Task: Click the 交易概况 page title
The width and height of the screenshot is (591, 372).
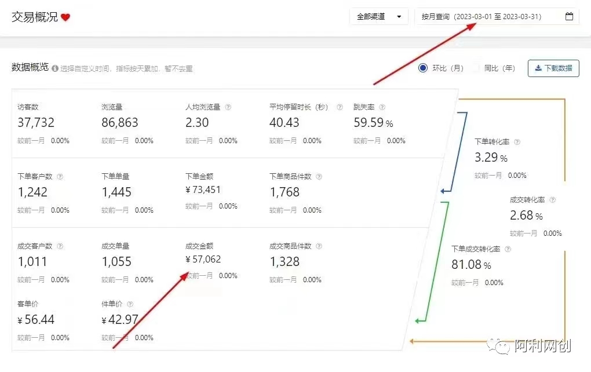Action: point(35,17)
